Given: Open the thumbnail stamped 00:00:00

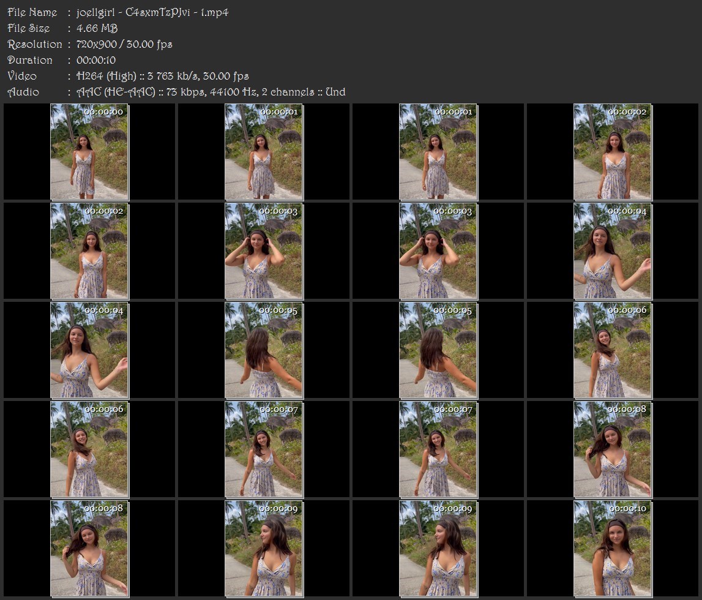Looking at the screenshot, I should pos(89,152).
